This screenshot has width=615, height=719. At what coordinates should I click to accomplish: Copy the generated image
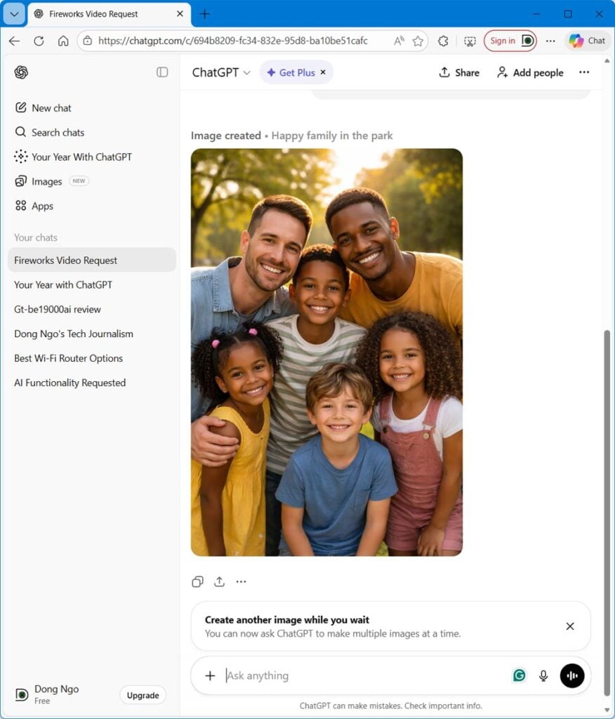point(197,581)
